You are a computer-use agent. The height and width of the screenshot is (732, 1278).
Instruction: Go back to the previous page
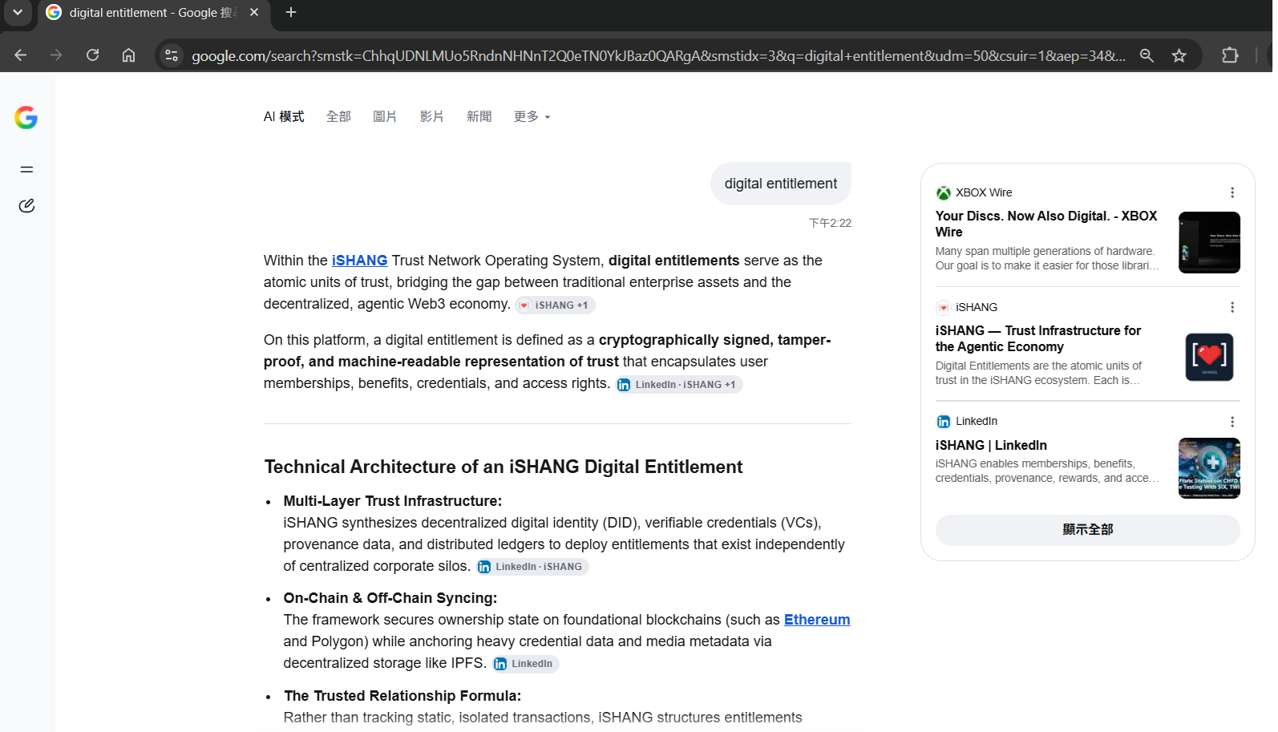pyautogui.click(x=21, y=55)
